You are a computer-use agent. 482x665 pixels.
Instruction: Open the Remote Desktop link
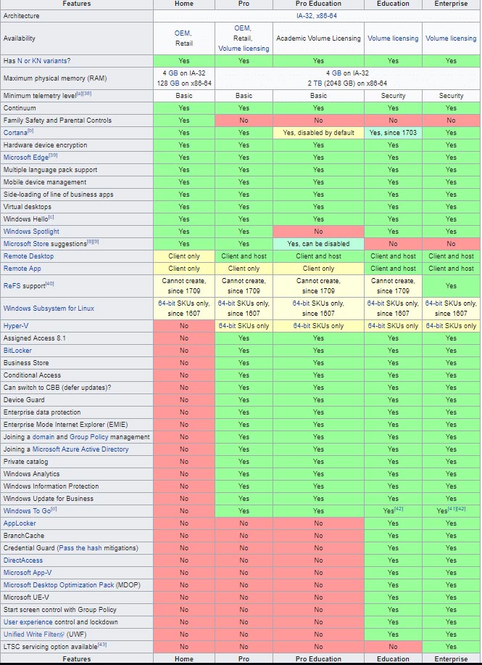point(28,256)
